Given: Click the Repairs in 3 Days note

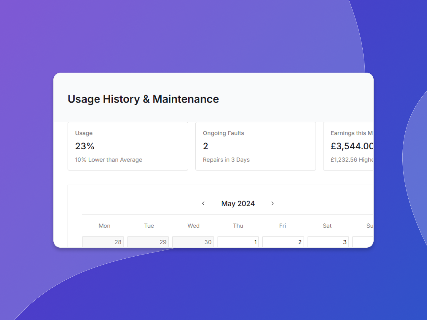Looking at the screenshot, I should [x=226, y=160].
